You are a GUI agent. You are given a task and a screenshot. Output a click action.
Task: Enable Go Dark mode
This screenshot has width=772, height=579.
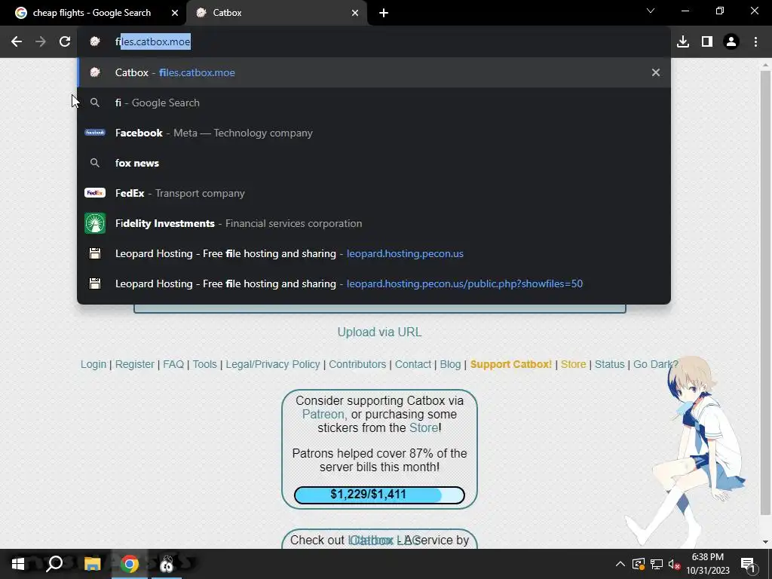pyautogui.click(x=655, y=364)
